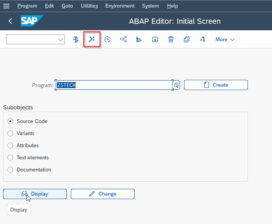Activate the program with the magic wand icon

[x=92, y=39]
